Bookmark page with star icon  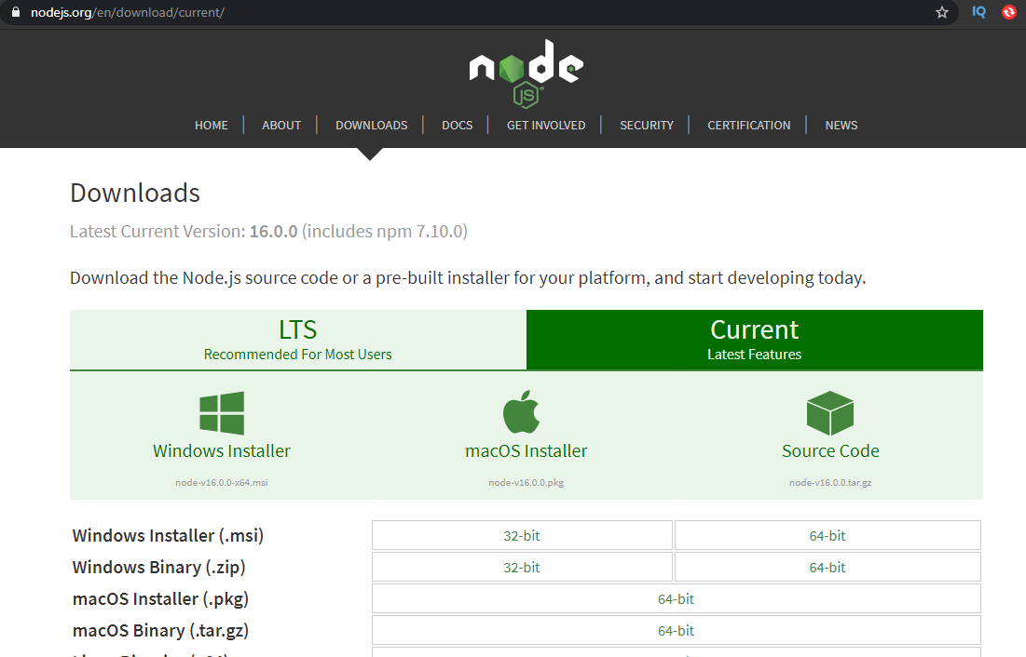(941, 12)
